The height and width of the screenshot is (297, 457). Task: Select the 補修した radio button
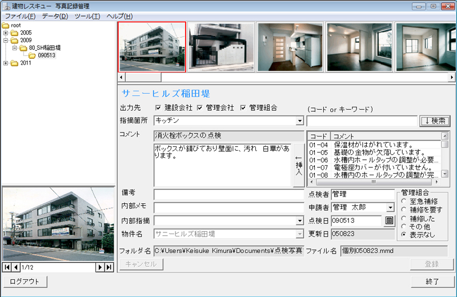pyautogui.click(x=403, y=218)
